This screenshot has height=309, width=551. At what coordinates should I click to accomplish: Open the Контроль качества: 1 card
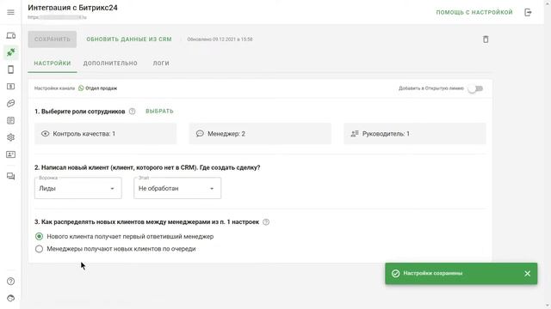pos(105,134)
